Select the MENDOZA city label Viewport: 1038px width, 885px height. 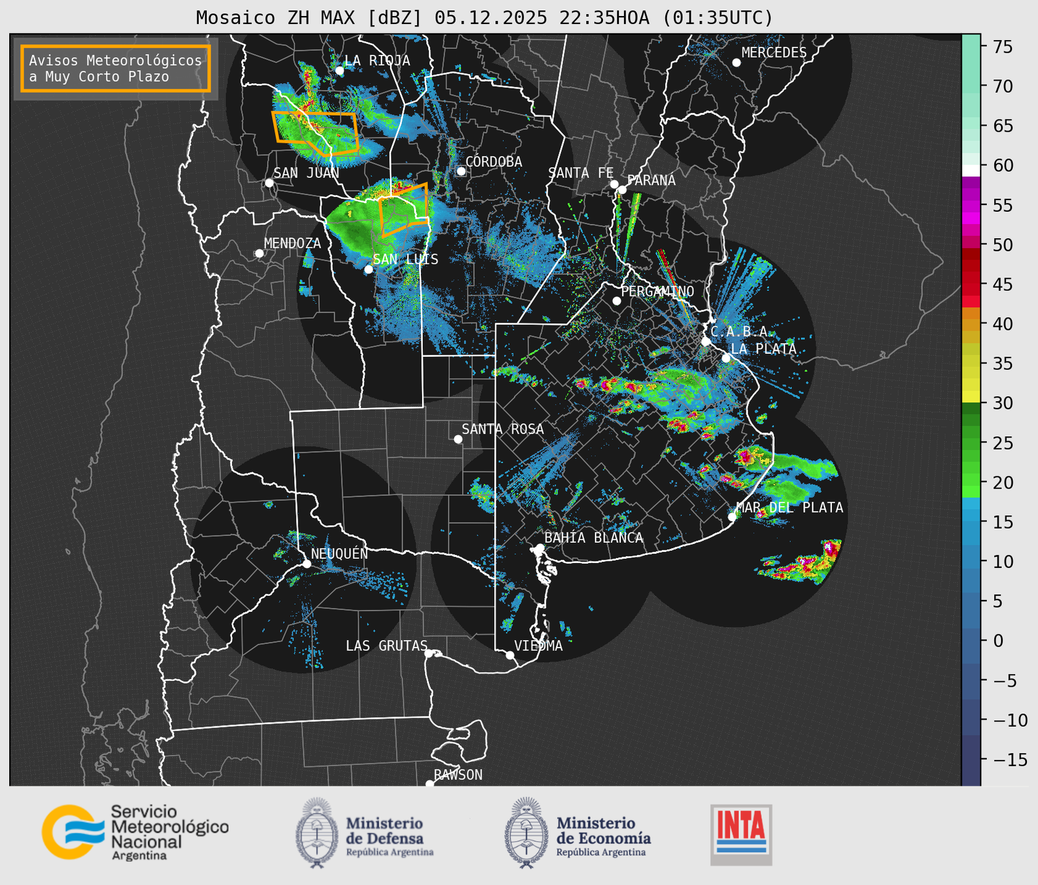click(292, 244)
